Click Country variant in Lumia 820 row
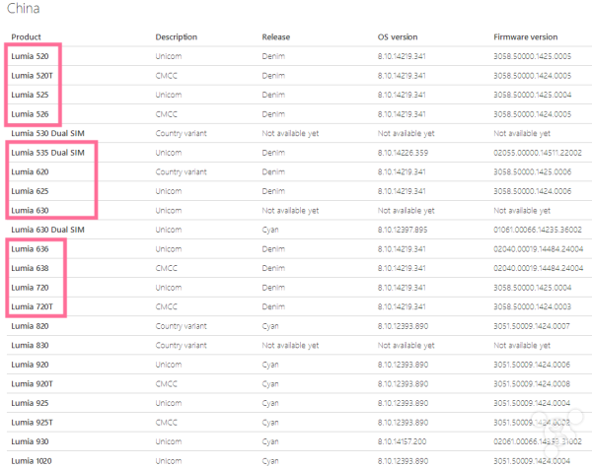Image resolution: width=592 pixels, height=468 pixels. pyautogui.click(x=181, y=326)
